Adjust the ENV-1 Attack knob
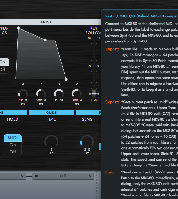Screen dimensions: 178x199 point(23,93)
